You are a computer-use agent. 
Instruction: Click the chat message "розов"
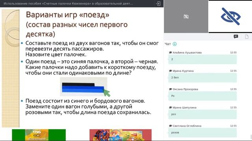(202, 132)
